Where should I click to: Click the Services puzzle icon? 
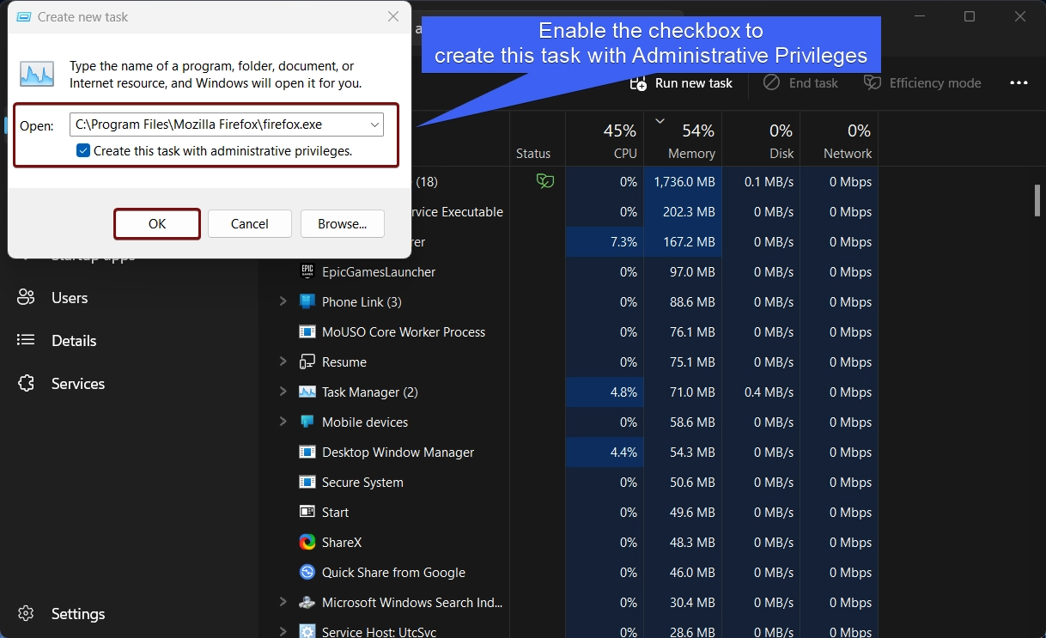click(26, 384)
